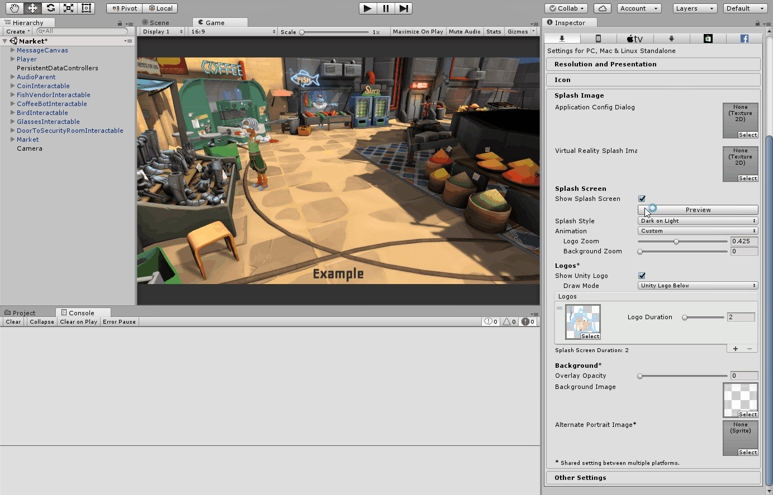Screen dimensions: 773x495
Task: Switch to Scene tab
Action: tap(155, 23)
